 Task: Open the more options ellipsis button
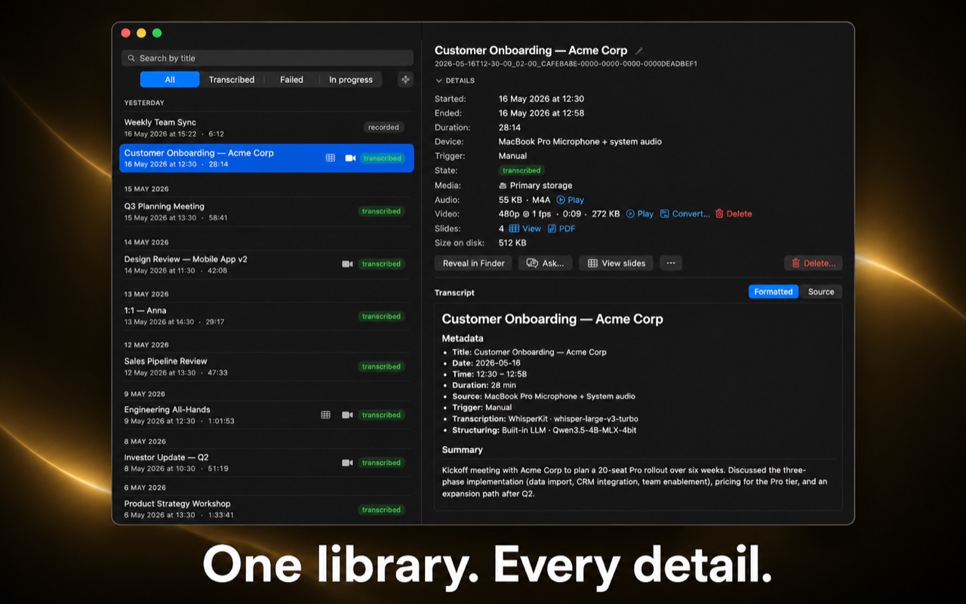point(670,263)
